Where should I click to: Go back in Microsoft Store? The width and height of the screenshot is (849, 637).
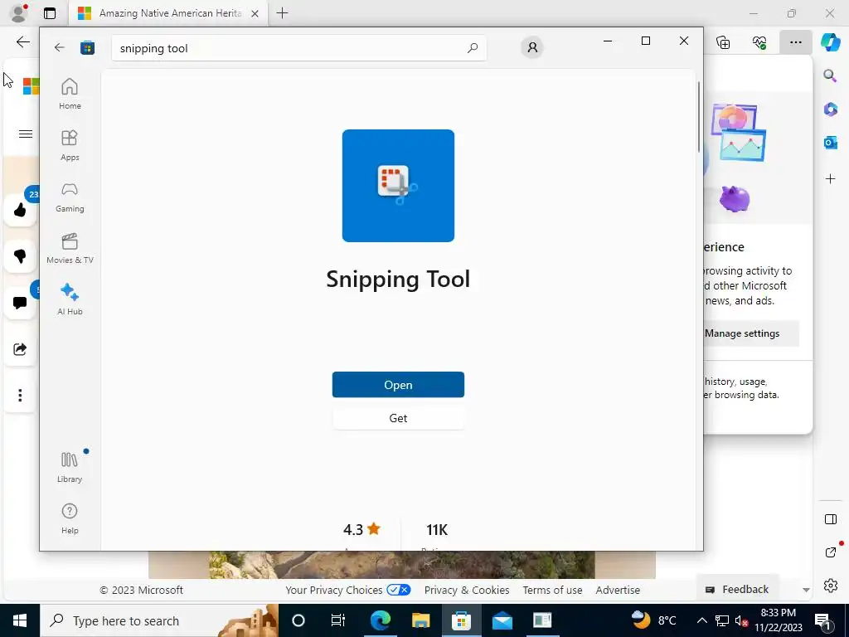tap(60, 47)
